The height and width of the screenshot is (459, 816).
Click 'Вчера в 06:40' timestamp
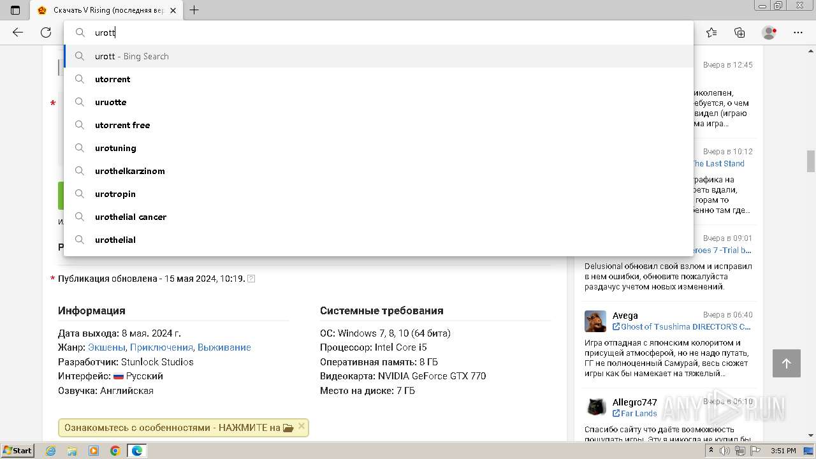pos(727,315)
